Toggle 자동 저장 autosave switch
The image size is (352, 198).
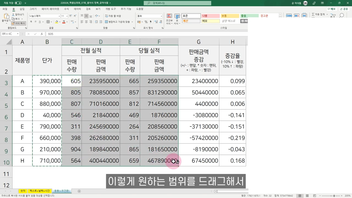point(18,3)
